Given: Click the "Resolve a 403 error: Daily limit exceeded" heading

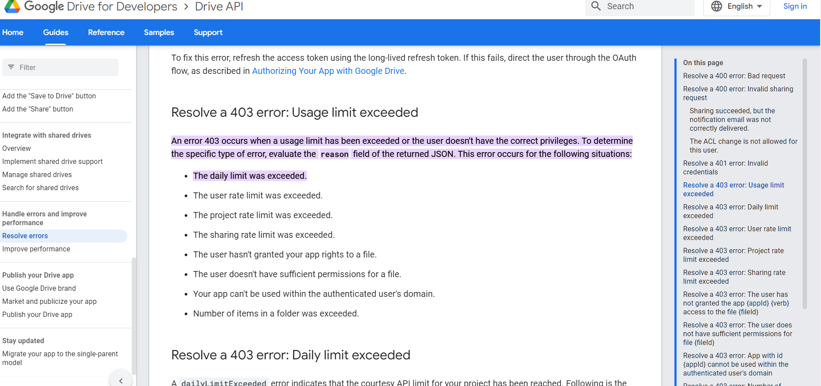Looking at the screenshot, I should [x=291, y=355].
